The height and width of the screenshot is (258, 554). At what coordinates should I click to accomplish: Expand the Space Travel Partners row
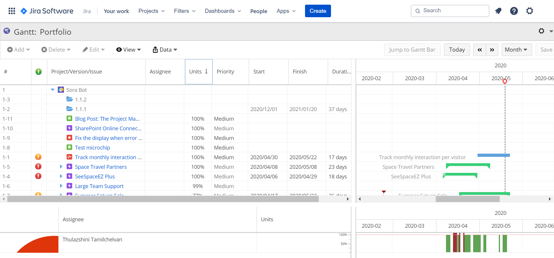61,166
